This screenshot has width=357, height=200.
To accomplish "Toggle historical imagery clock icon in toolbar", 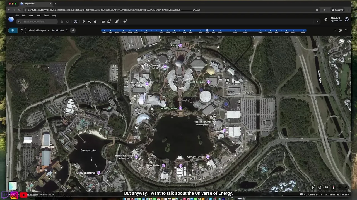I will 76,21.
